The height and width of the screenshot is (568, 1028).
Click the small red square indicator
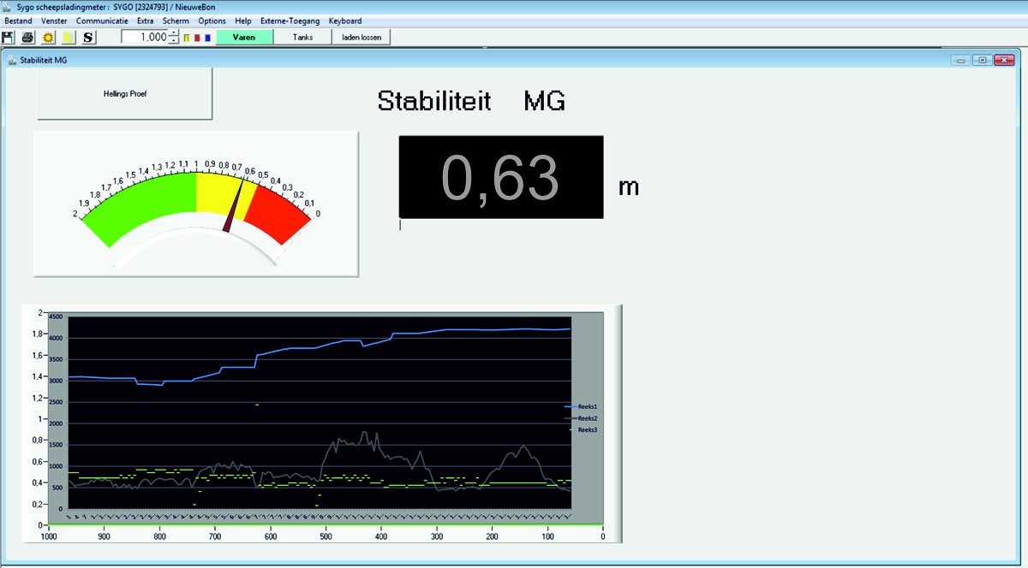point(197,38)
